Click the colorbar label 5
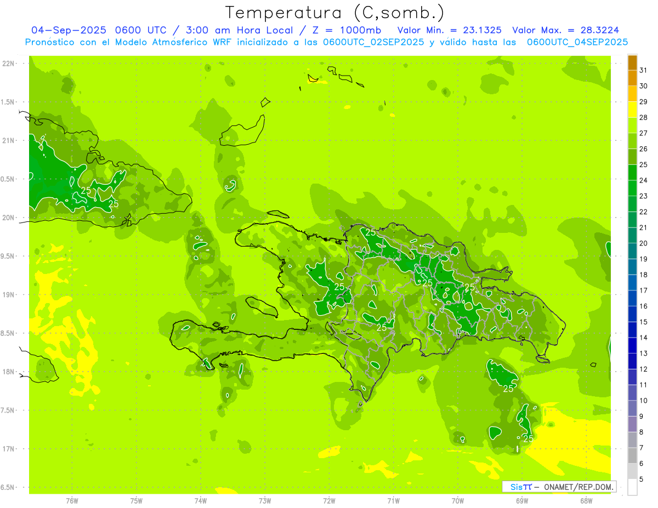 click(642, 480)
